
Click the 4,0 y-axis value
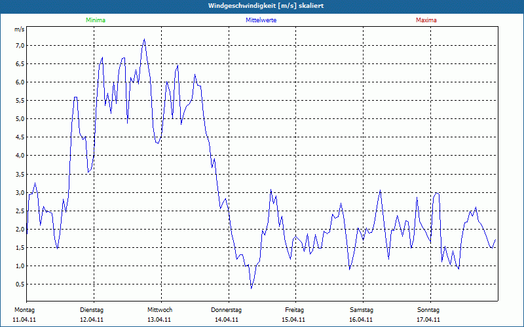tap(20, 156)
